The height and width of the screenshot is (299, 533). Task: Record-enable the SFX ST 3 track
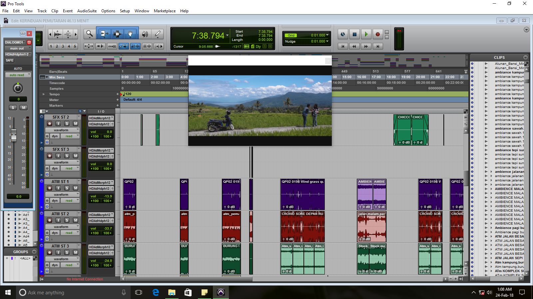(x=50, y=156)
